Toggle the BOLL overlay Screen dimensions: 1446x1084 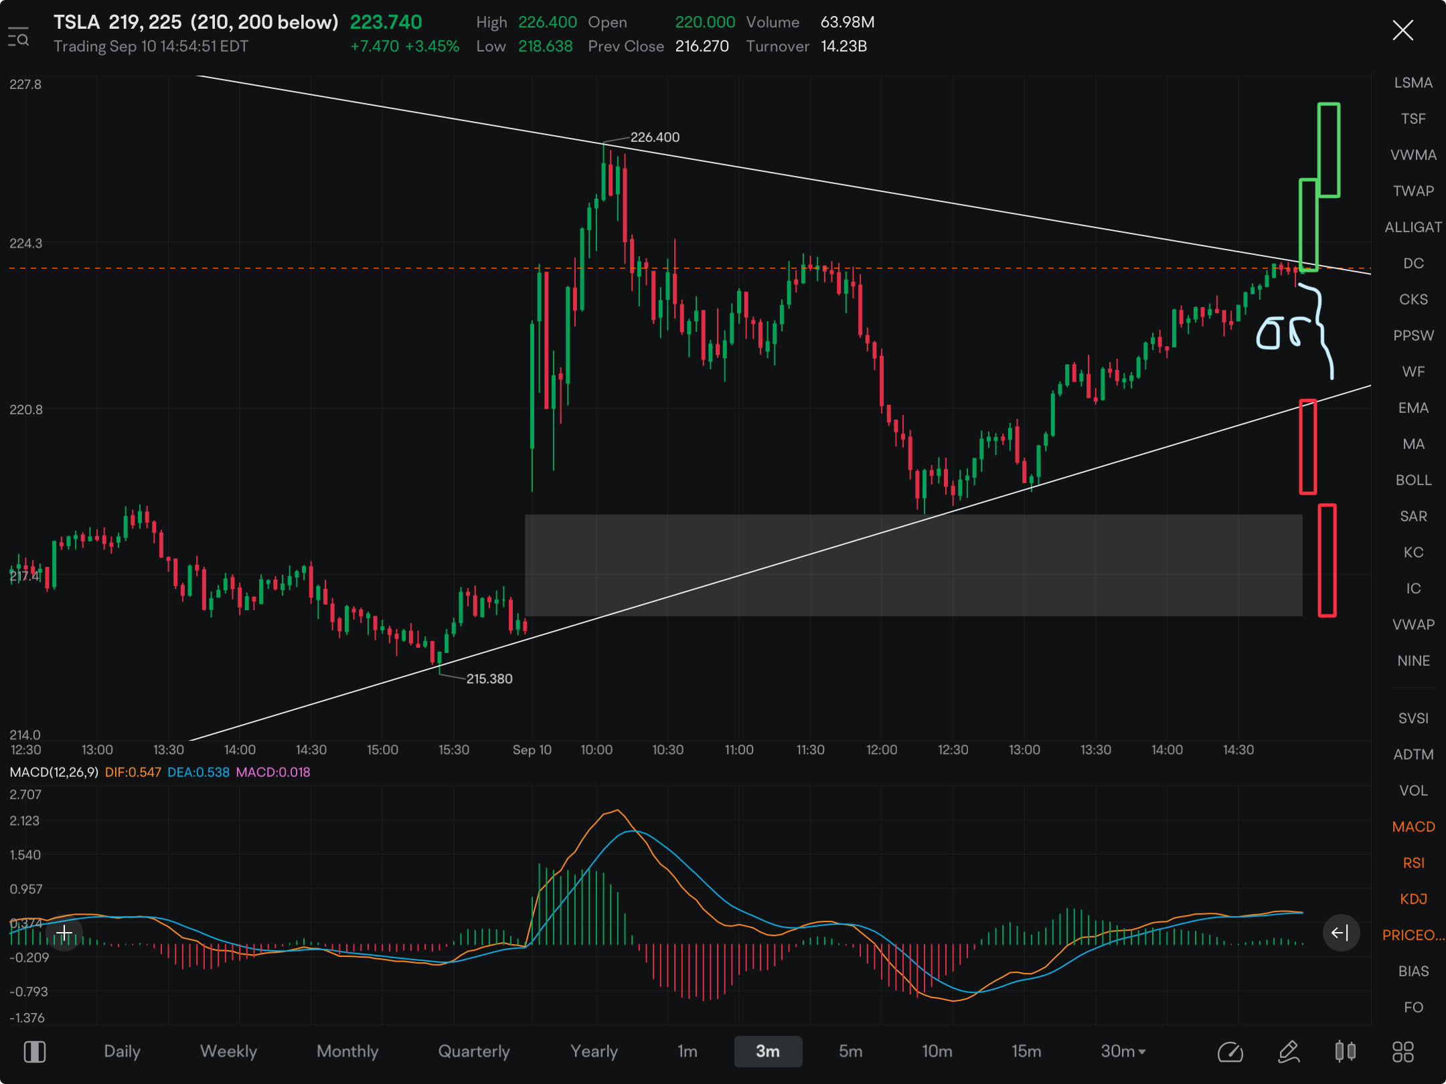[x=1413, y=480]
